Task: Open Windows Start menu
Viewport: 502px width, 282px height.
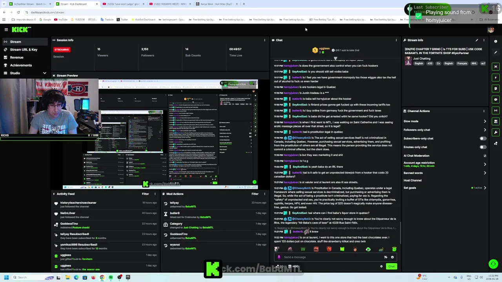Action: [6, 277]
